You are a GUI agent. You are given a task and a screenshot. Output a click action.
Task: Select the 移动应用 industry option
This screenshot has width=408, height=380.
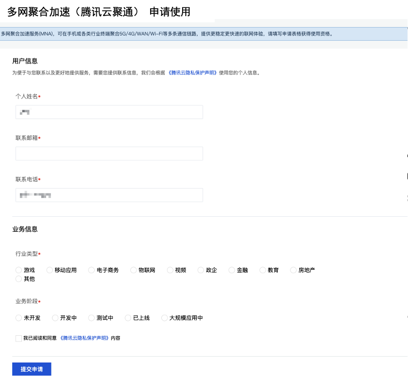(50, 270)
